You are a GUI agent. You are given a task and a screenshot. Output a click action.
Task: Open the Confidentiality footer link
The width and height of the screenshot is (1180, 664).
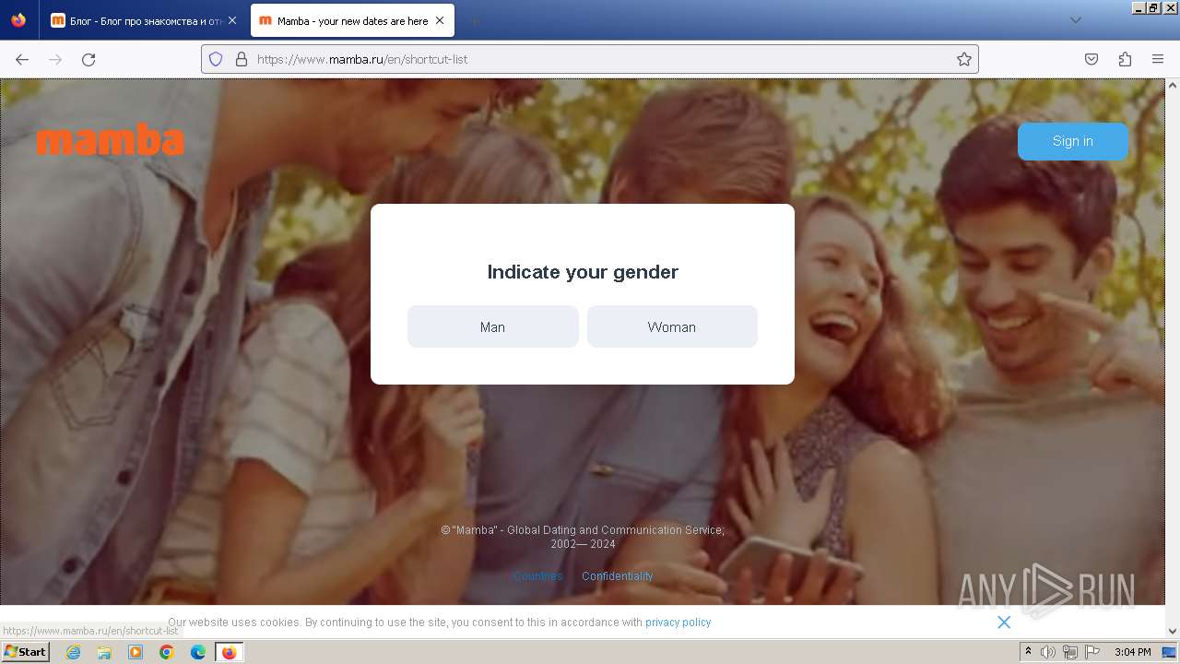coord(617,575)
